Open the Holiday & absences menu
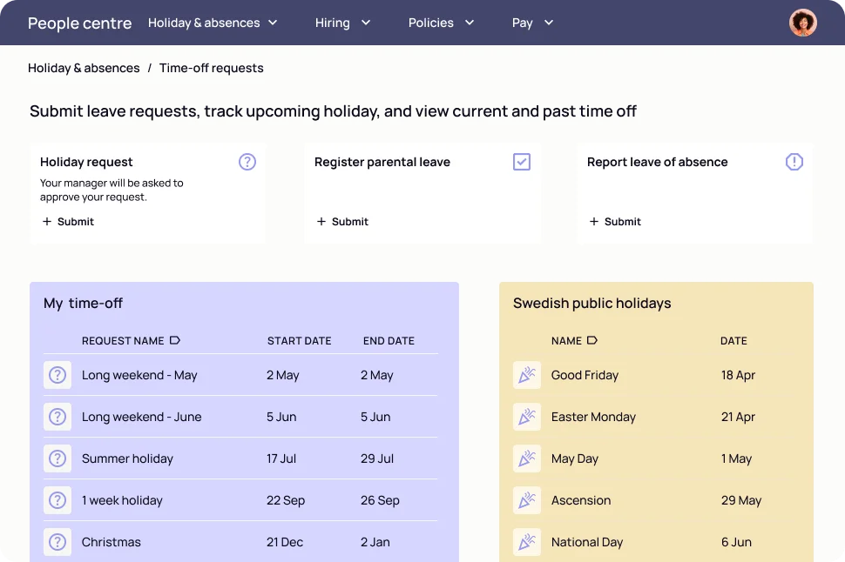 (x=213, y=23)
